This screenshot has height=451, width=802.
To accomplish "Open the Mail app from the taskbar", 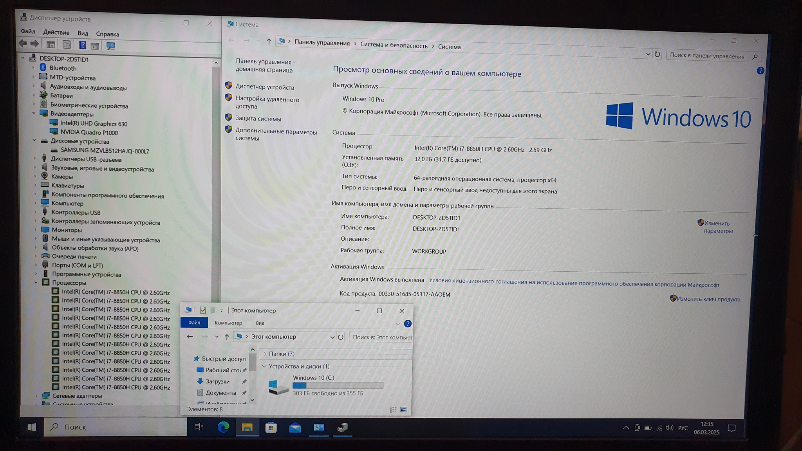I will coord(295,428).
